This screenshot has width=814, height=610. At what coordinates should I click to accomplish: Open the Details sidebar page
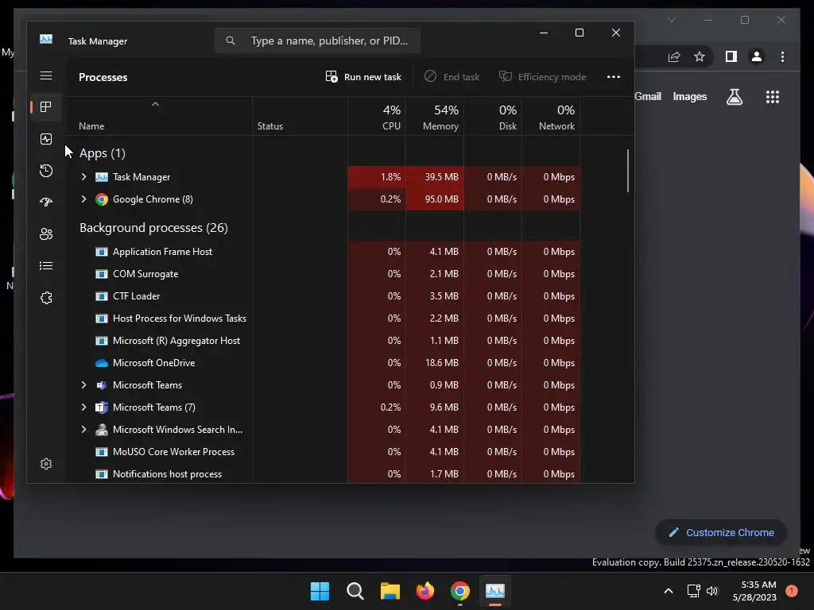click(46, 266)
